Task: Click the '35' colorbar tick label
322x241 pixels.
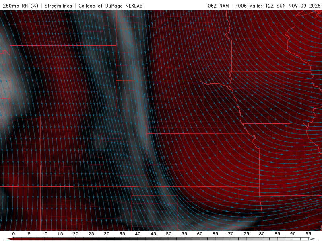Action: coord(122,234)
